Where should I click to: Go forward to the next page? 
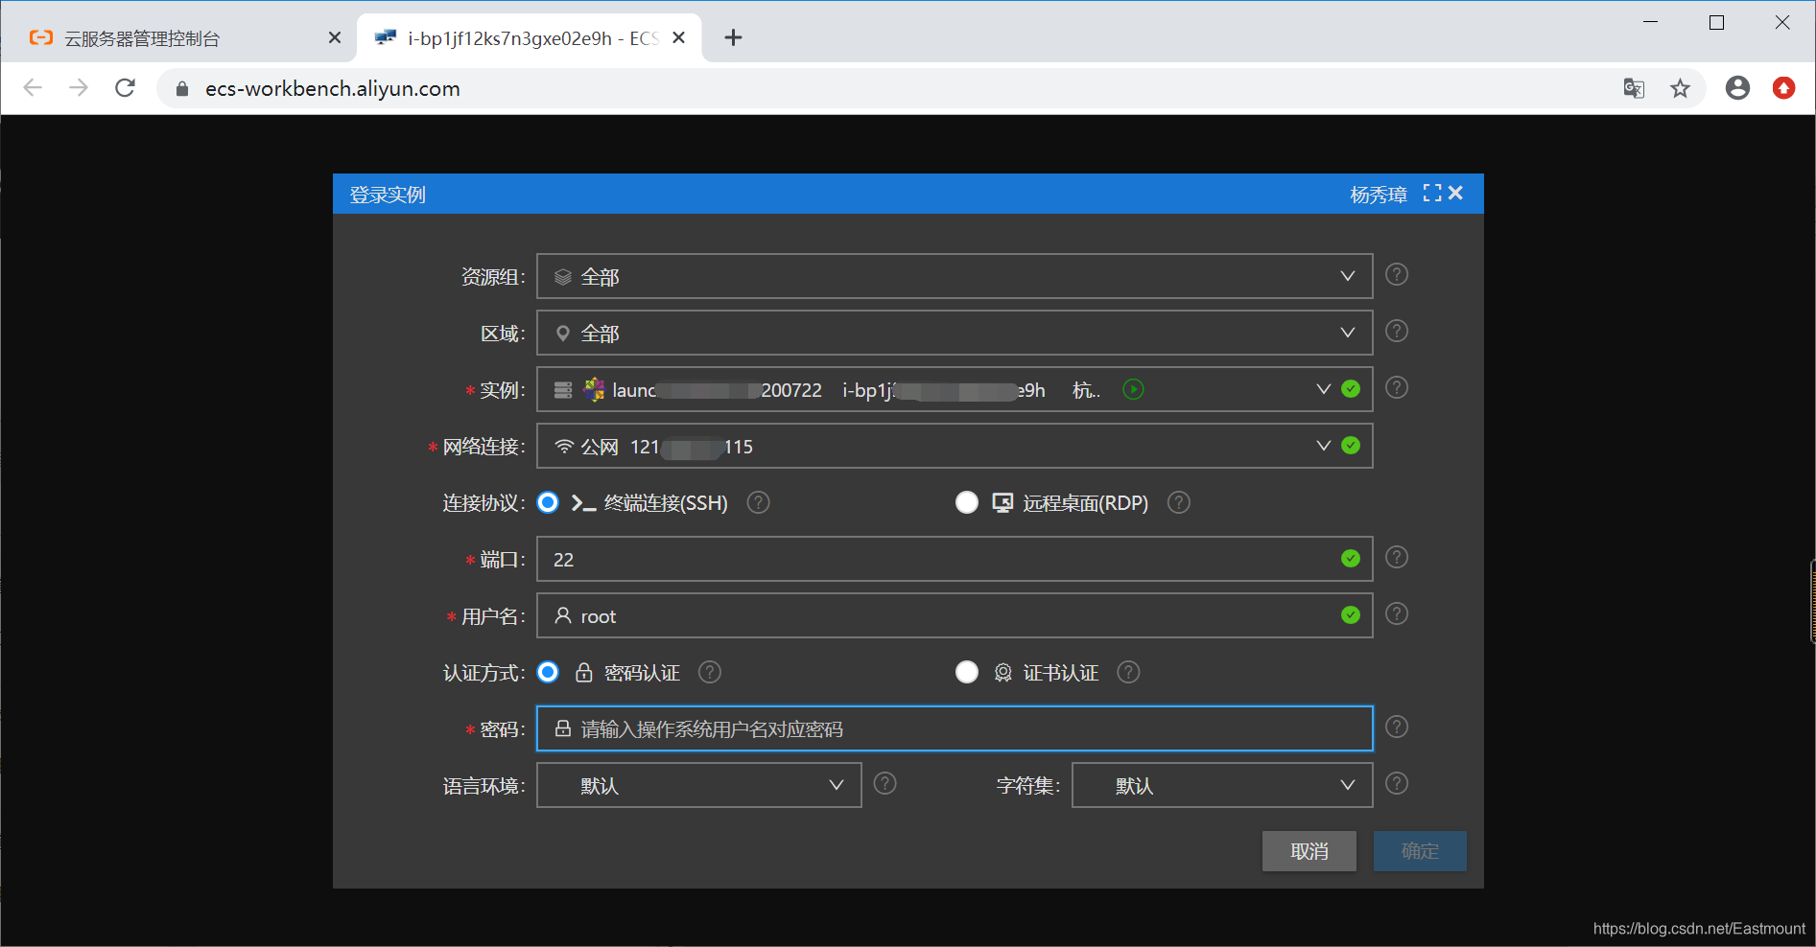click(x=79, y=88)
